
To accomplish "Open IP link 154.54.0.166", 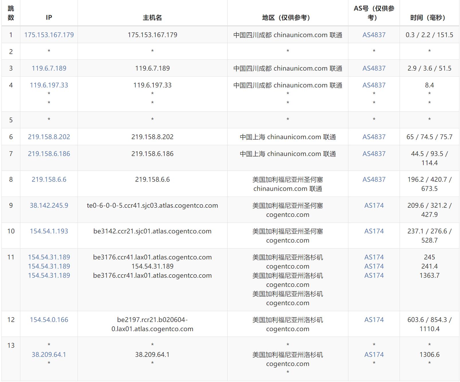I will 49,320.
